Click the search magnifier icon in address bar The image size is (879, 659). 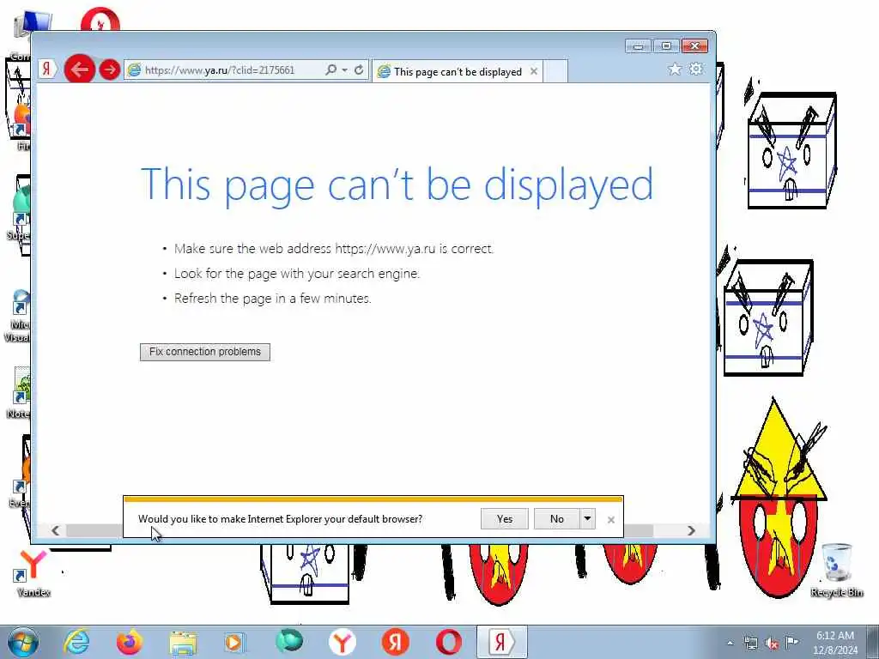click(330, 70)
